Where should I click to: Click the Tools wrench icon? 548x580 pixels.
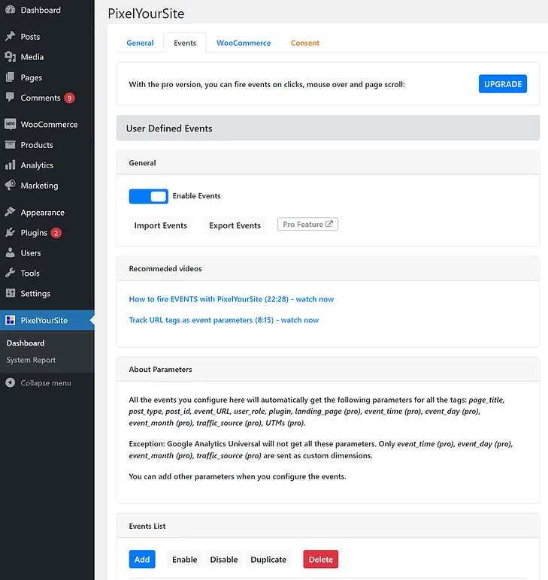tap(10, 273)
